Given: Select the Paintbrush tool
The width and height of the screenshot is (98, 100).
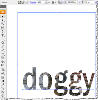Looking at the screenshot, I should tap(2, 46).
